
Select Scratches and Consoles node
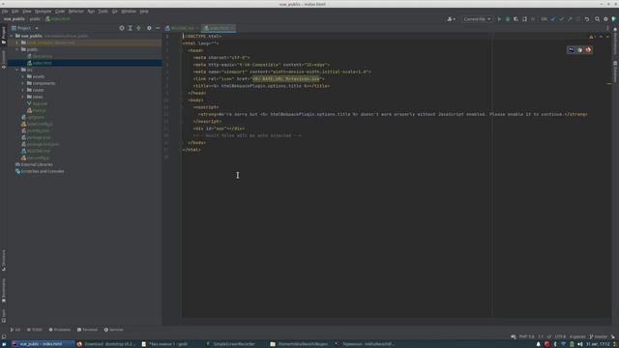40,171
